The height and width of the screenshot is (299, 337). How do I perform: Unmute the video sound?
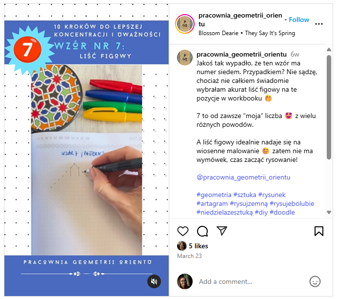pos(154,281)
